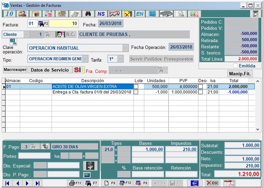Screen dimensions: 264x188
Task: Click the yellow icon with red X
Action: pos(128,14)
